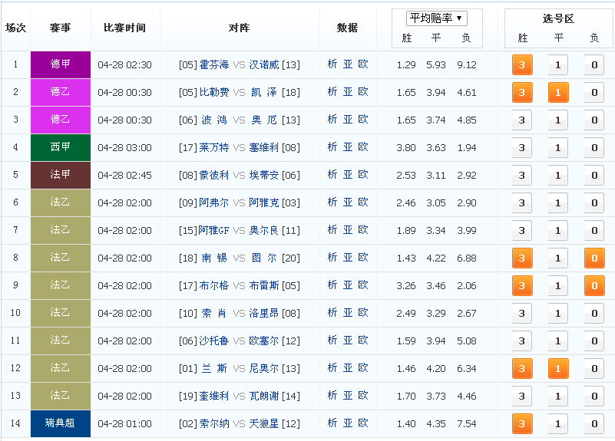
Task: Toggle win 3 for match 2 比勒费 vs 凯泽
Action: [x=522, y=93]
